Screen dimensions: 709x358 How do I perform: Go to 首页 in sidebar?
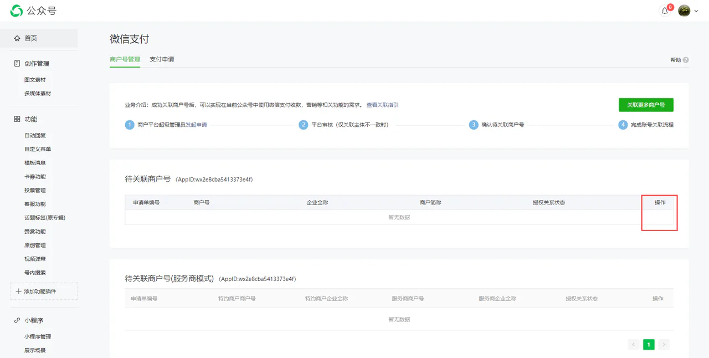pos(39,38)
